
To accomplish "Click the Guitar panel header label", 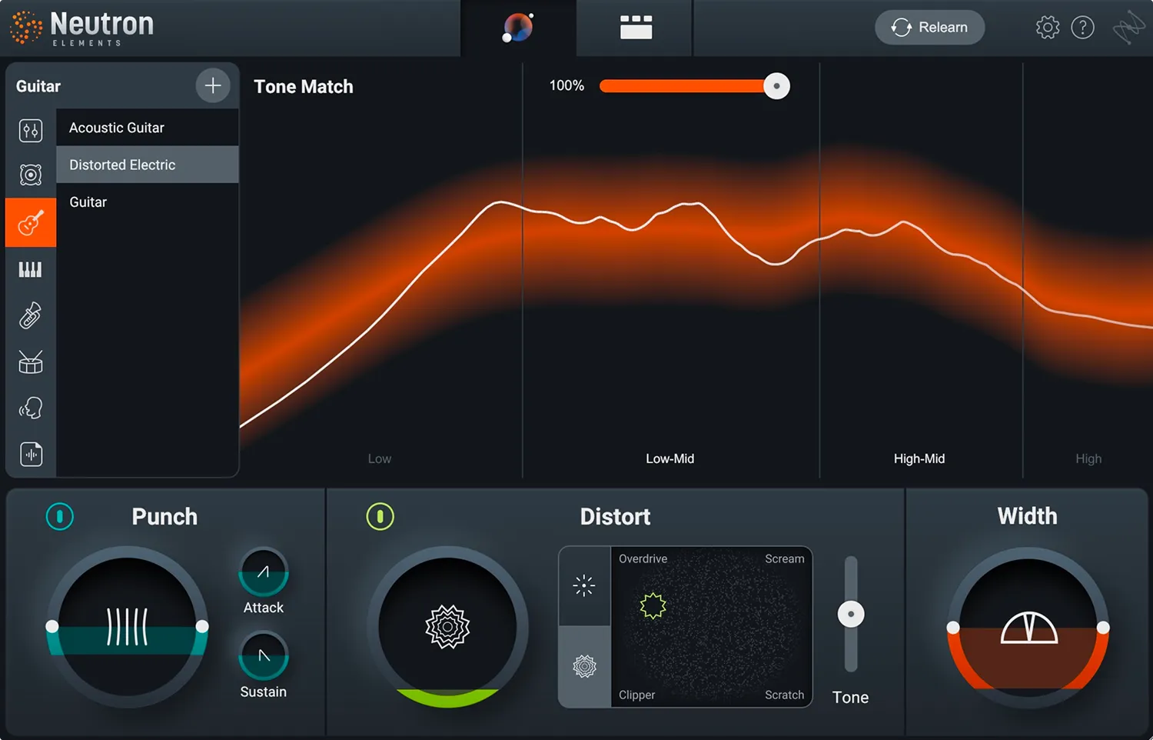I will tap(38, 86).
